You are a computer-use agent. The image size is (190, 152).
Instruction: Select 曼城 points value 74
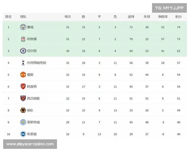point(179,27)
